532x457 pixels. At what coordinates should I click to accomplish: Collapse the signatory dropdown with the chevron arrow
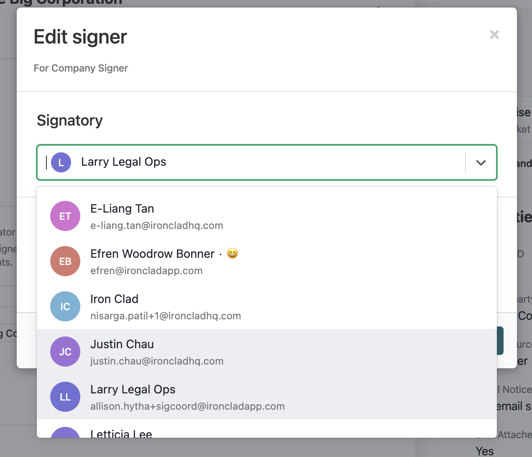coord(481,162)
